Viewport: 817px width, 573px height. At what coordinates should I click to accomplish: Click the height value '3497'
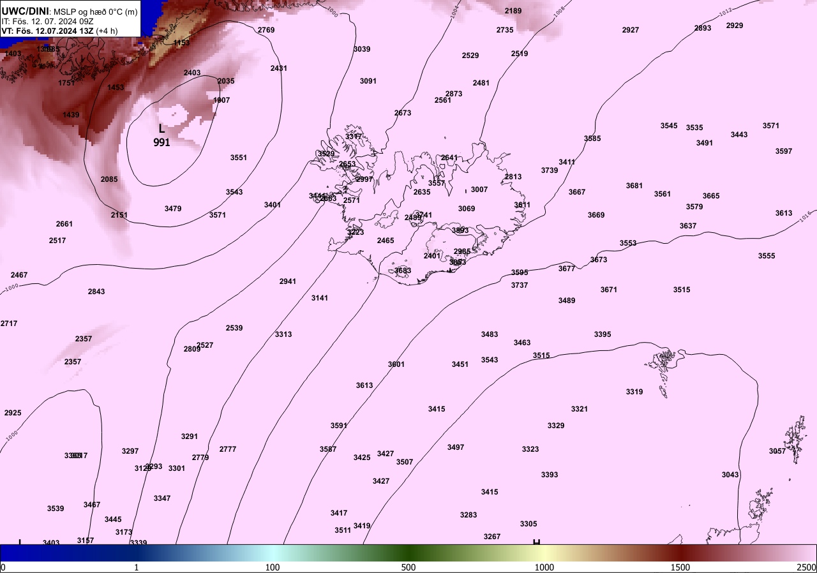pos(456,447)
